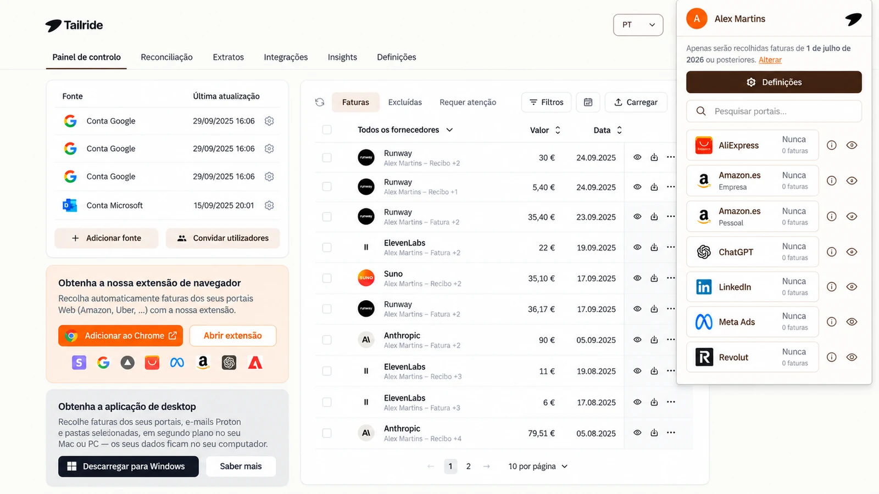Screen dimensions: 879x494
Task: Check the Runway 30 € invoice checkbox
Action: (x=327, y=158)
